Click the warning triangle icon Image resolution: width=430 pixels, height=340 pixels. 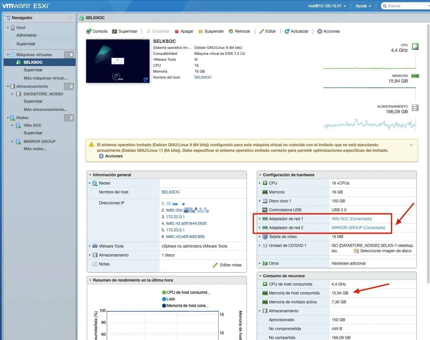[91, 145]
